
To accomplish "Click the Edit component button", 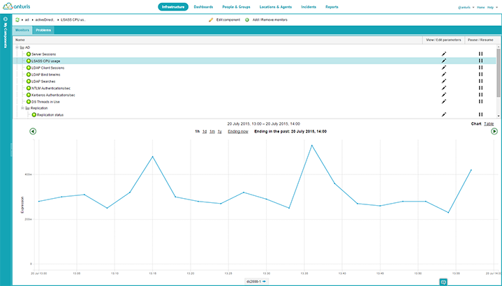I will coord(224,20).
